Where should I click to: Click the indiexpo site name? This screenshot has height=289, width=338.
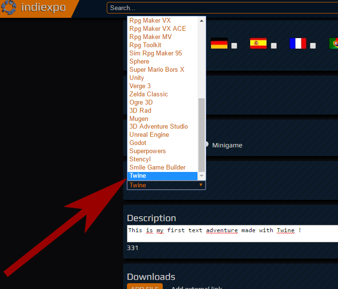coord(43,8)
